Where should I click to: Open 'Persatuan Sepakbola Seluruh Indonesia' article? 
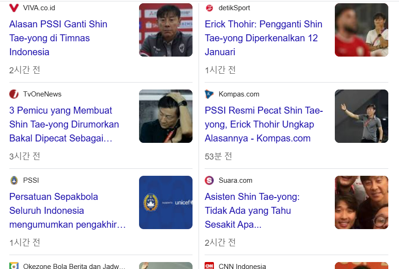(67, 211)
